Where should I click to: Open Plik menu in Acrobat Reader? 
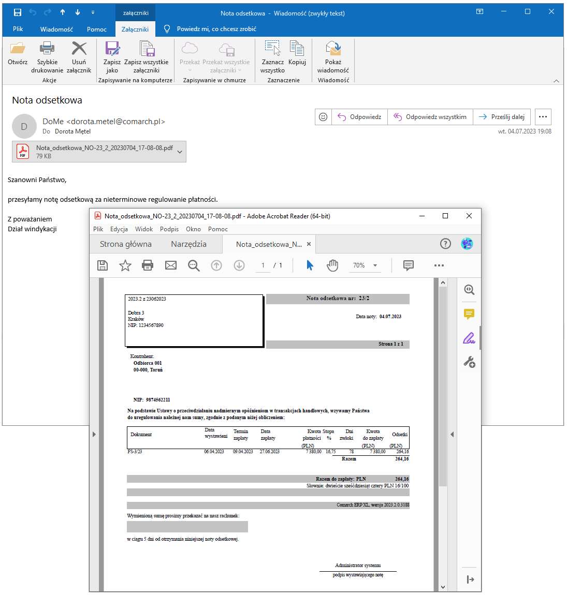click(x=98, y=229)
